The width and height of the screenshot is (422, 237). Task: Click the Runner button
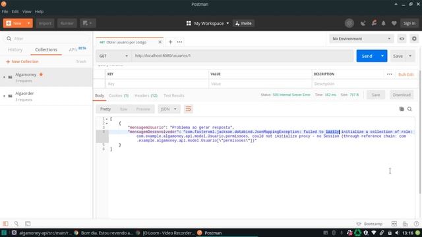[x=67, y=24]
